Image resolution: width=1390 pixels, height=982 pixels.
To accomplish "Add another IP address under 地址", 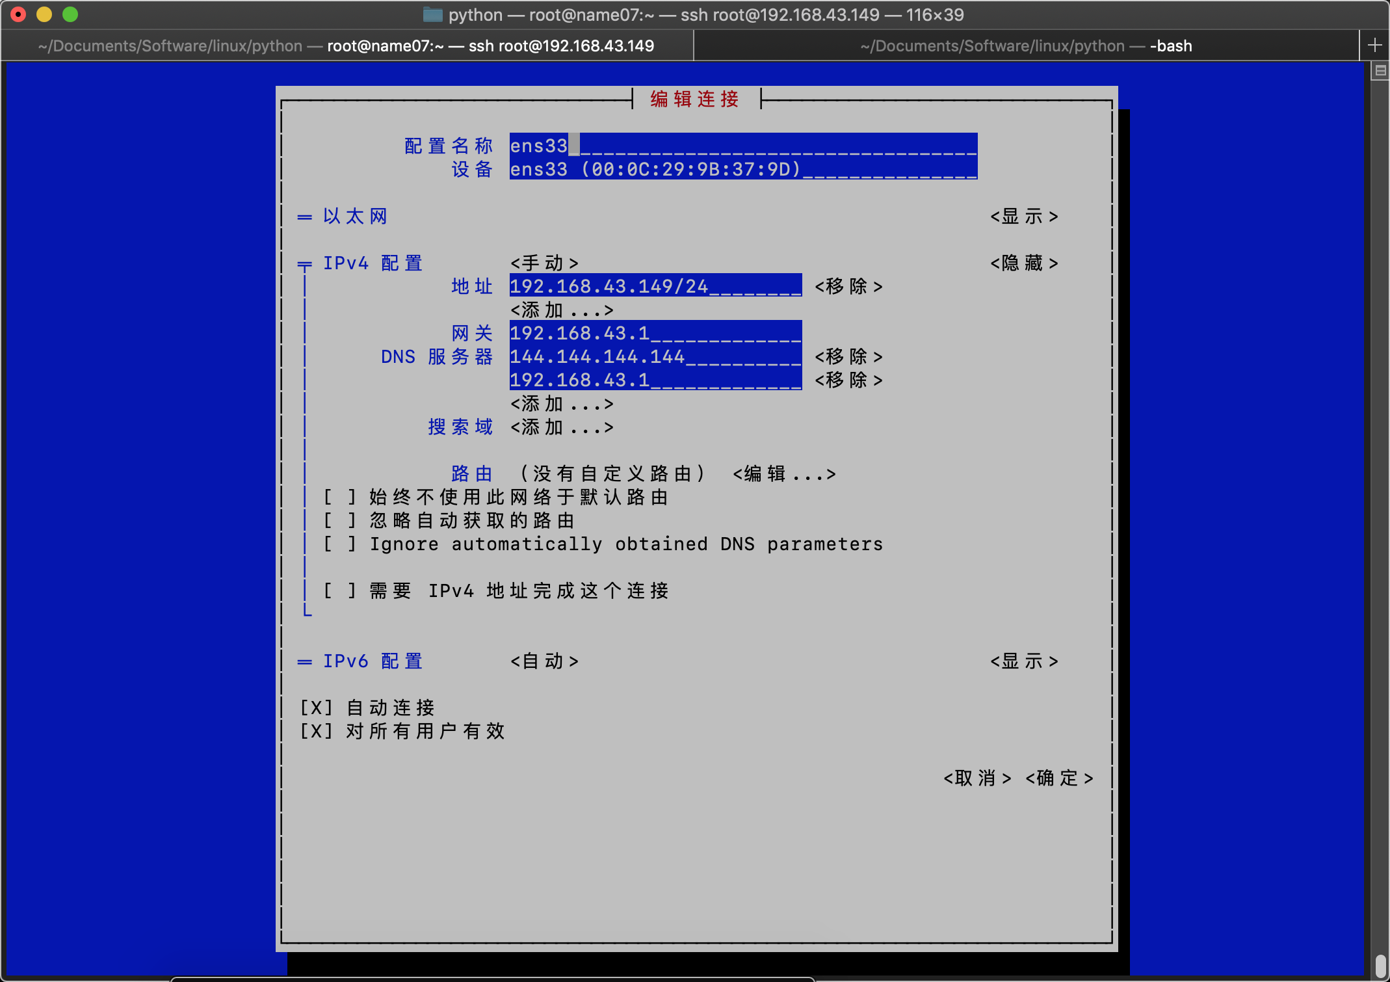I will [x=562, y=310].
